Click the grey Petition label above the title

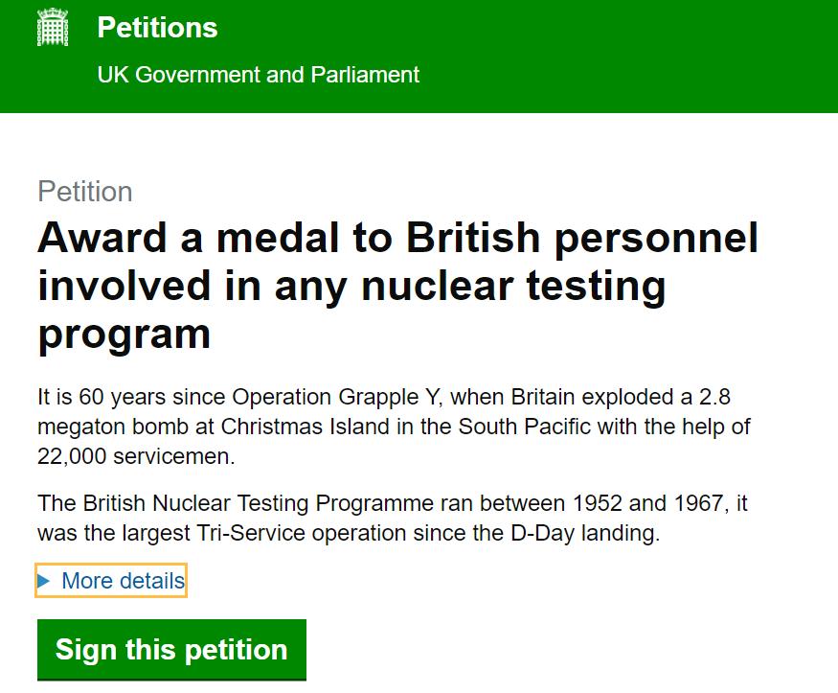click(85, 192)
